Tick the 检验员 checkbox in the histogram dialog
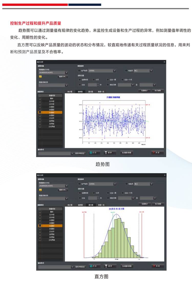 click(126, 184)
